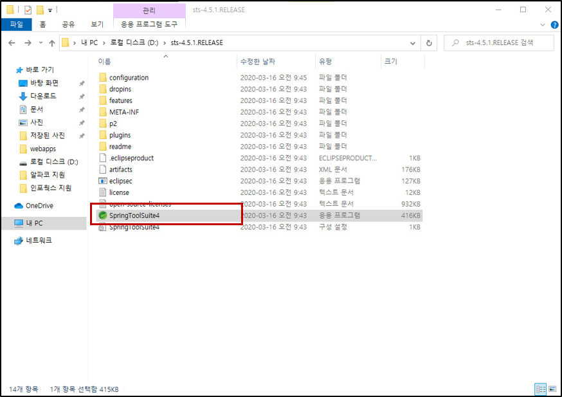This screenshot has width=562, height=397.
Task: Go up one folder level
Action: tap(52, 43)
